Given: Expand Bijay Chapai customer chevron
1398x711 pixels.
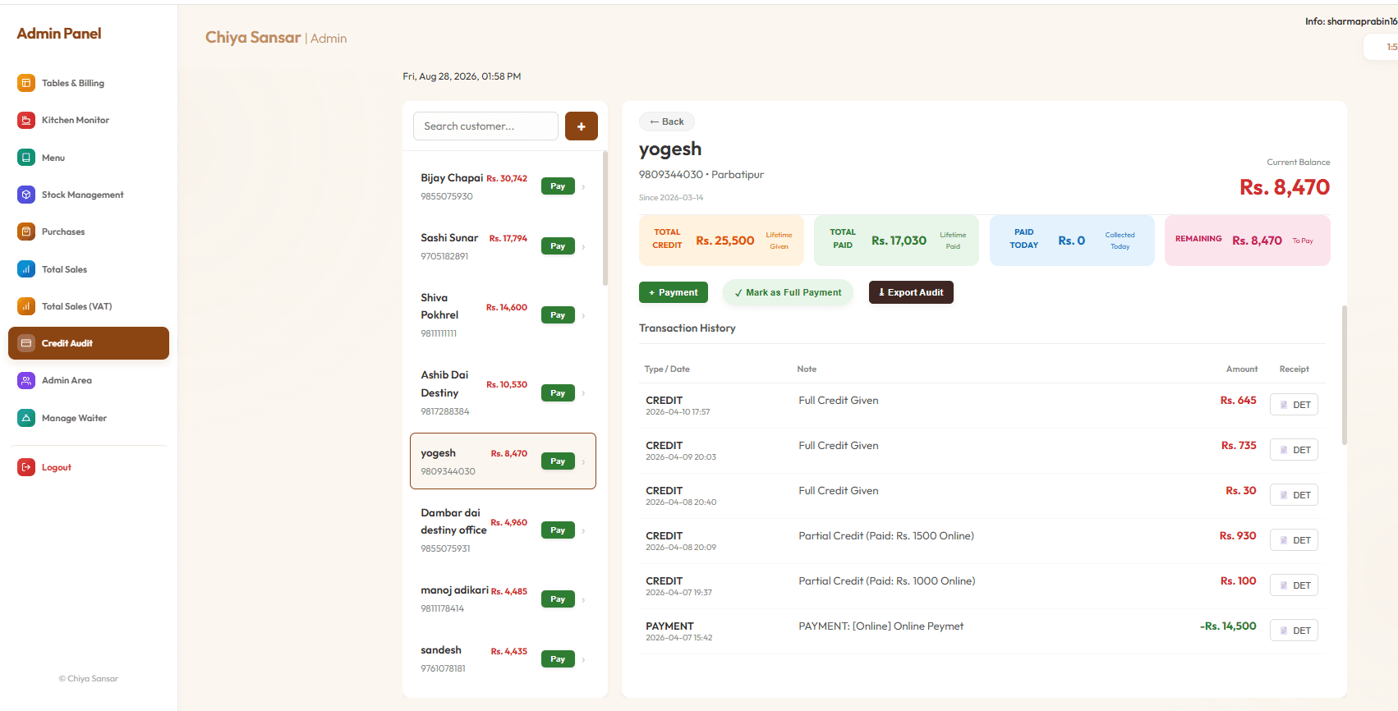Looking at the screenshot, I should (x=584, y=187).
